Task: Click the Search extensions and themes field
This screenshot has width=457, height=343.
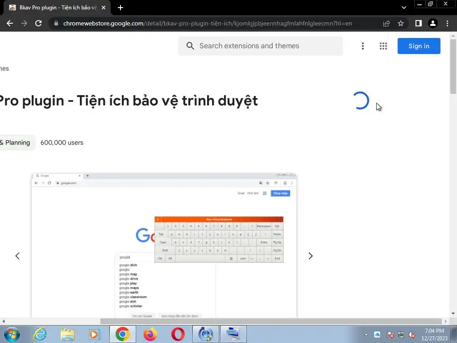Action: [260, 46]
